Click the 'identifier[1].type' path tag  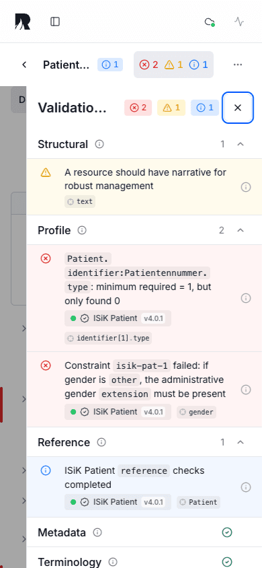[108, 339]
